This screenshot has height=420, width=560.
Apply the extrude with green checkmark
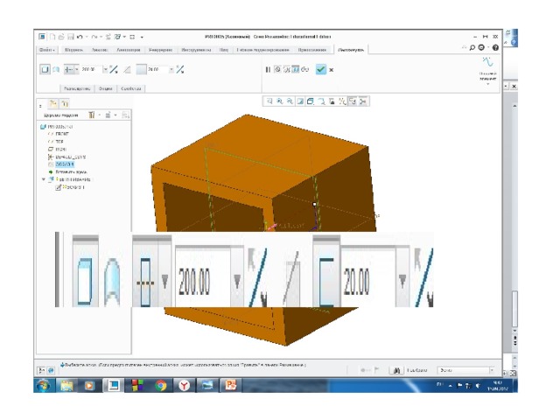(x=320, y=69)
